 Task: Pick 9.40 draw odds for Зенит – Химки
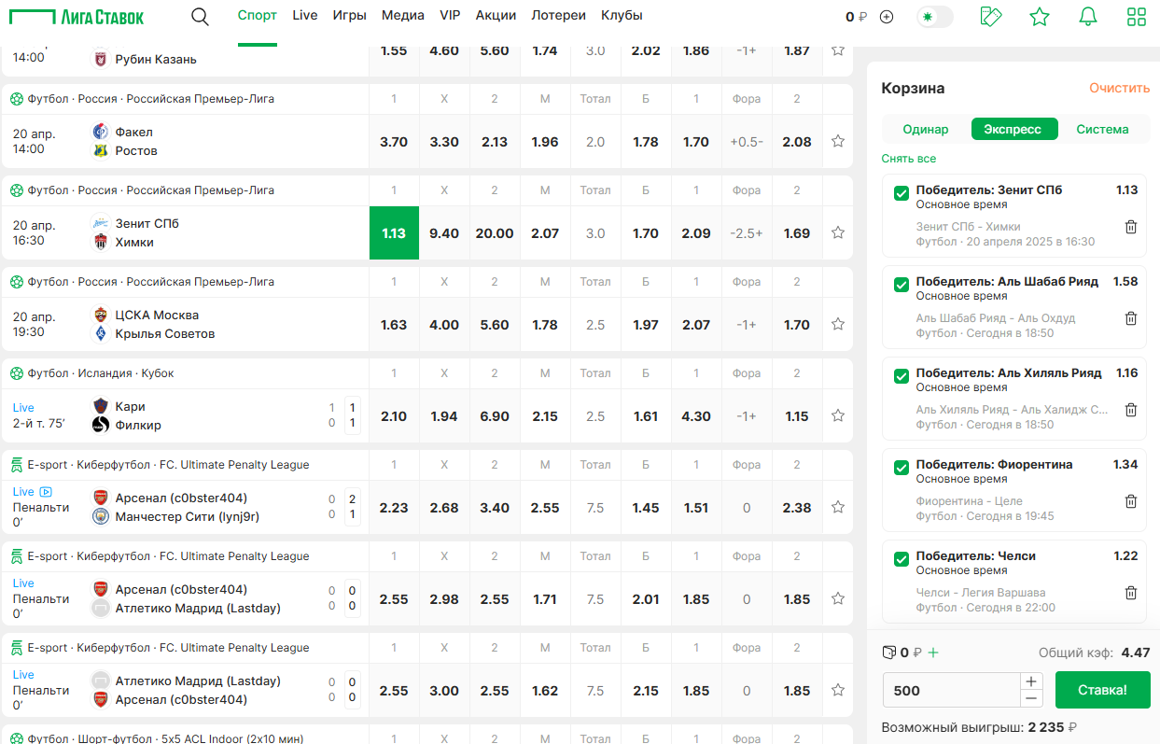click(x=444, y=232)
